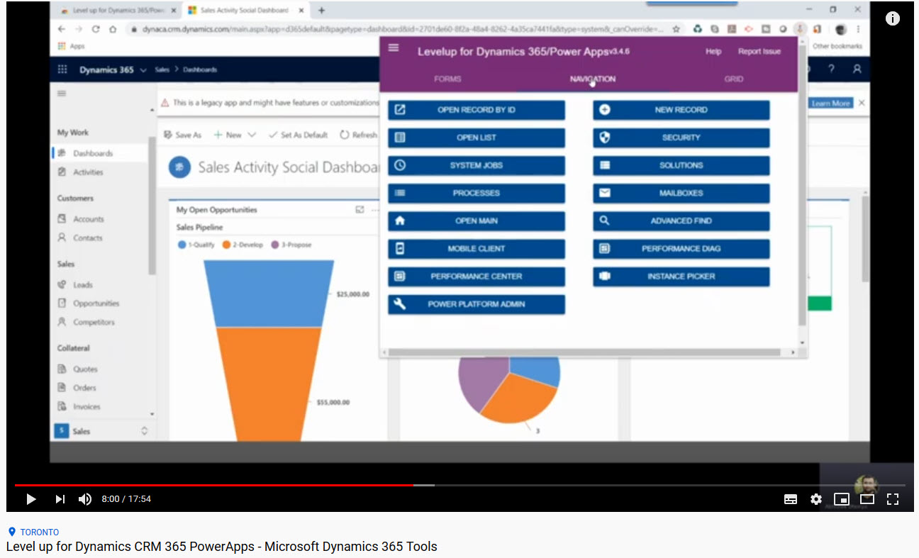Image resolution: width=919 pixels, height=558 pixels.
Task: Open INSTANCE PICKER
Action: (x=681, y=277)
